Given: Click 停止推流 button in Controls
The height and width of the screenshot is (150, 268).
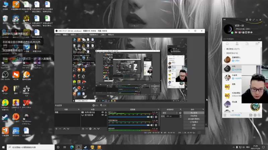Looking at the screenshot, I should coord(194,113).
